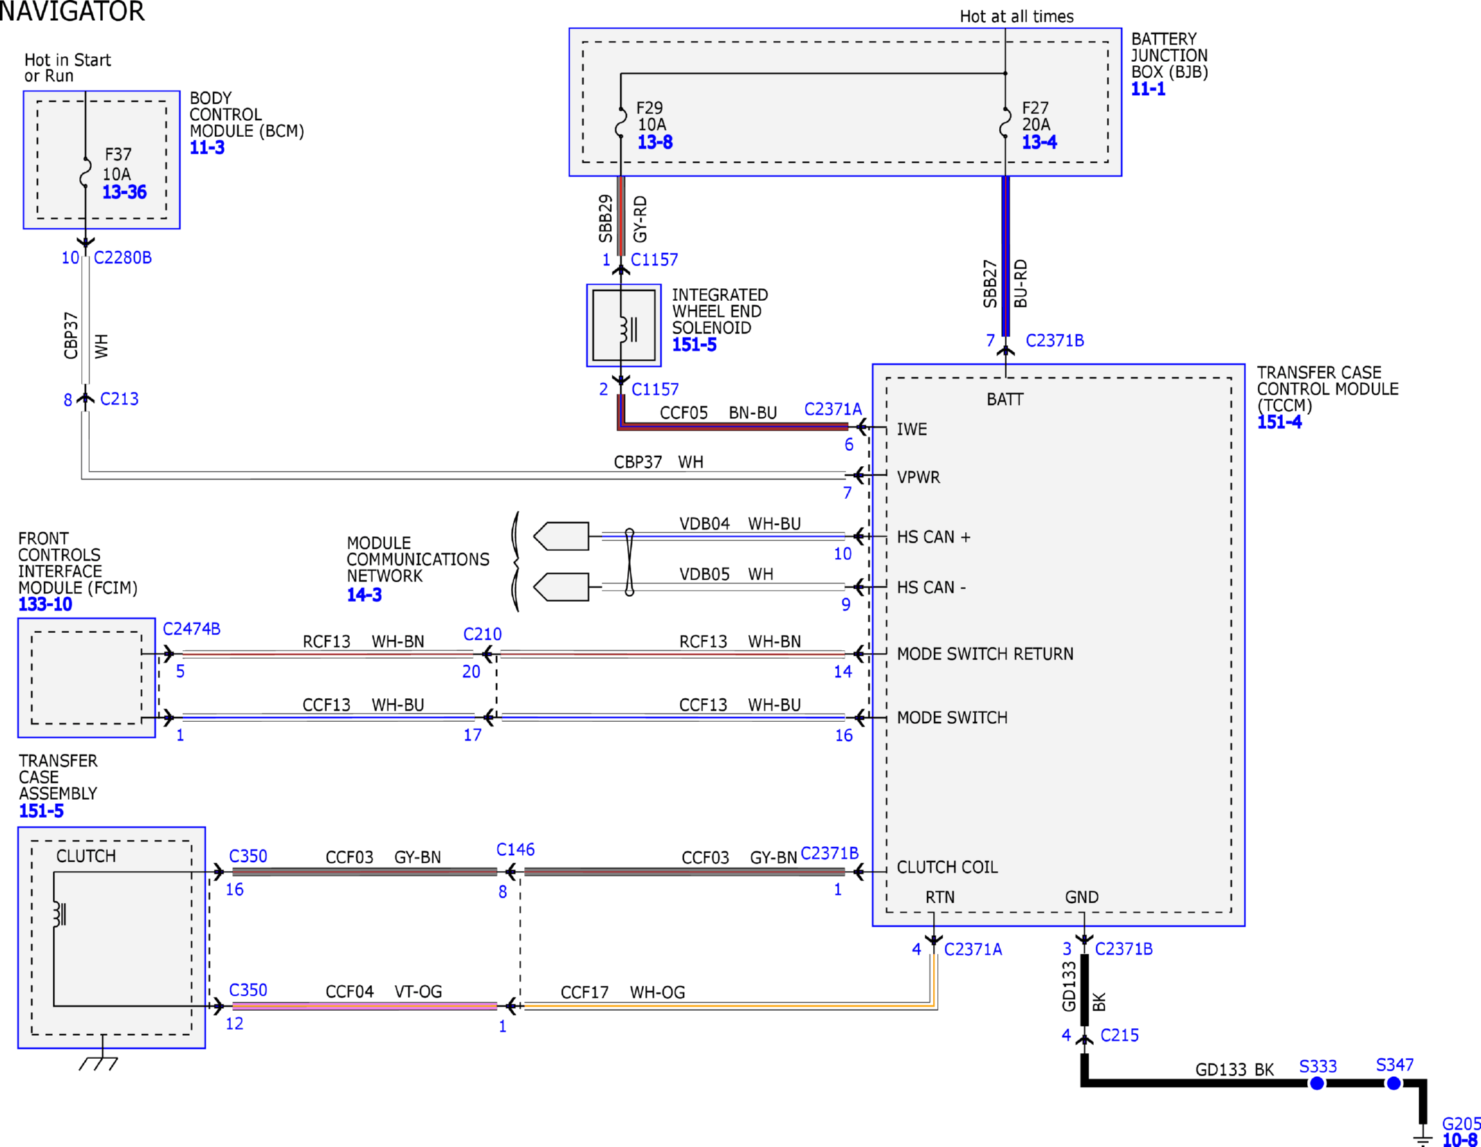The width and height of the screenshot is (1481, 1147).
Task: Click the C2474B connector label
Action: [191, 629]
